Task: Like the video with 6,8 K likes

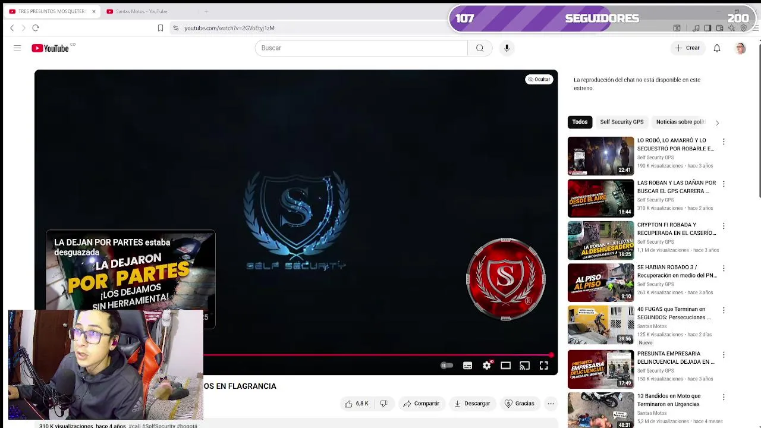Action: [356, 404]
